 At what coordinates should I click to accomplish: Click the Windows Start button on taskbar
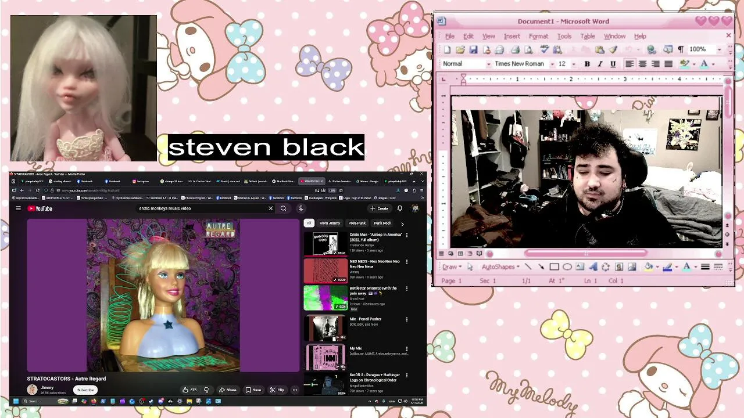[16, 401]
